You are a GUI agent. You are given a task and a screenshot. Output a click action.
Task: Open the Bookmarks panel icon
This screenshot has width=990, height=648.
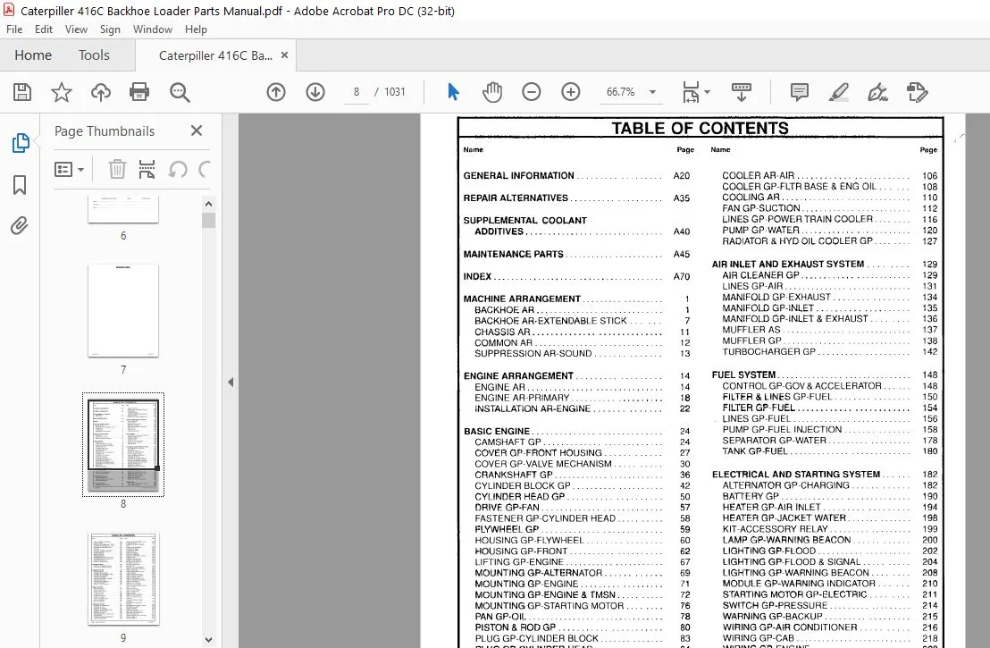tap(20, 185)
